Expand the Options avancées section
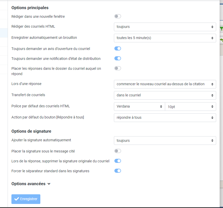Screen dimensions: 223x208 tap(31, 184)
